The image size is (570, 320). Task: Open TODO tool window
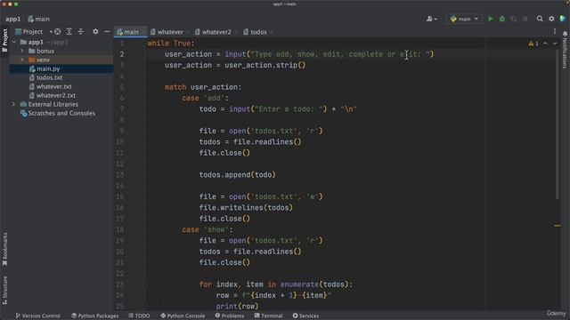pos(139,316)
